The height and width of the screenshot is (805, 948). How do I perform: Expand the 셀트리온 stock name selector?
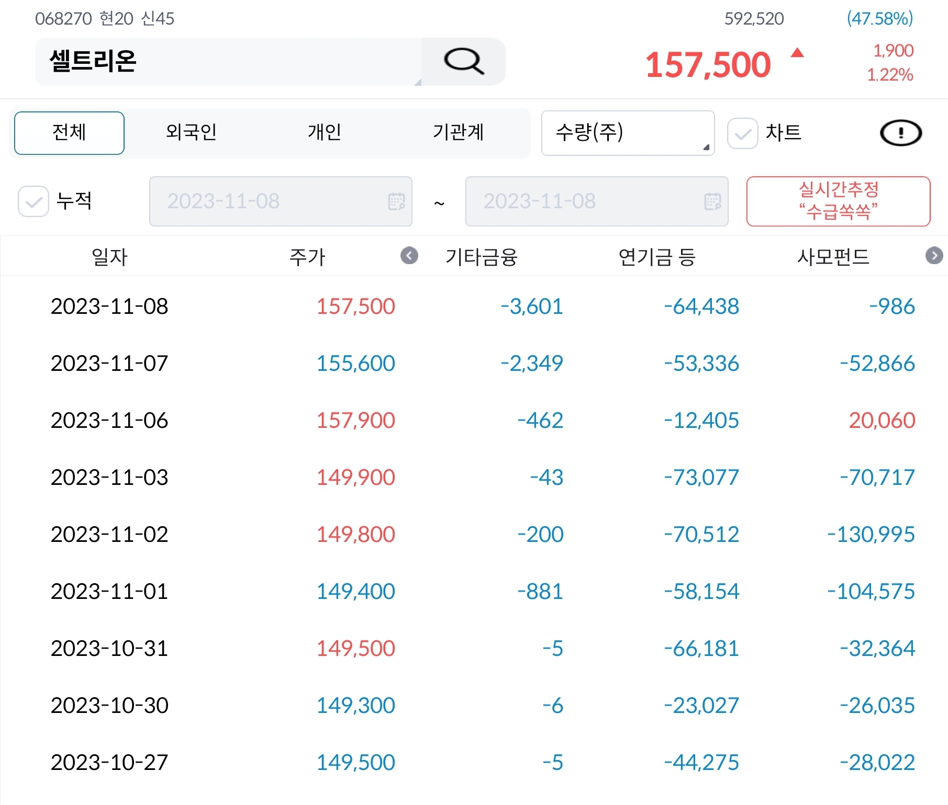tap(228, 61)
